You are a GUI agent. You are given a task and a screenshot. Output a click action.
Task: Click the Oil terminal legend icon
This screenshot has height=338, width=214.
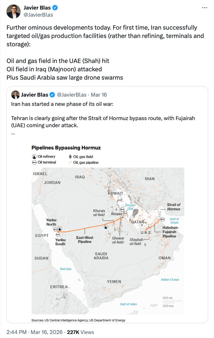pos(34,162)
